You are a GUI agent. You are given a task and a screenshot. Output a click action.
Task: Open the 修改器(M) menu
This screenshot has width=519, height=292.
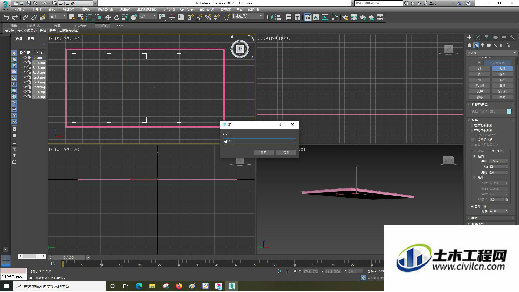pos(105,9)
